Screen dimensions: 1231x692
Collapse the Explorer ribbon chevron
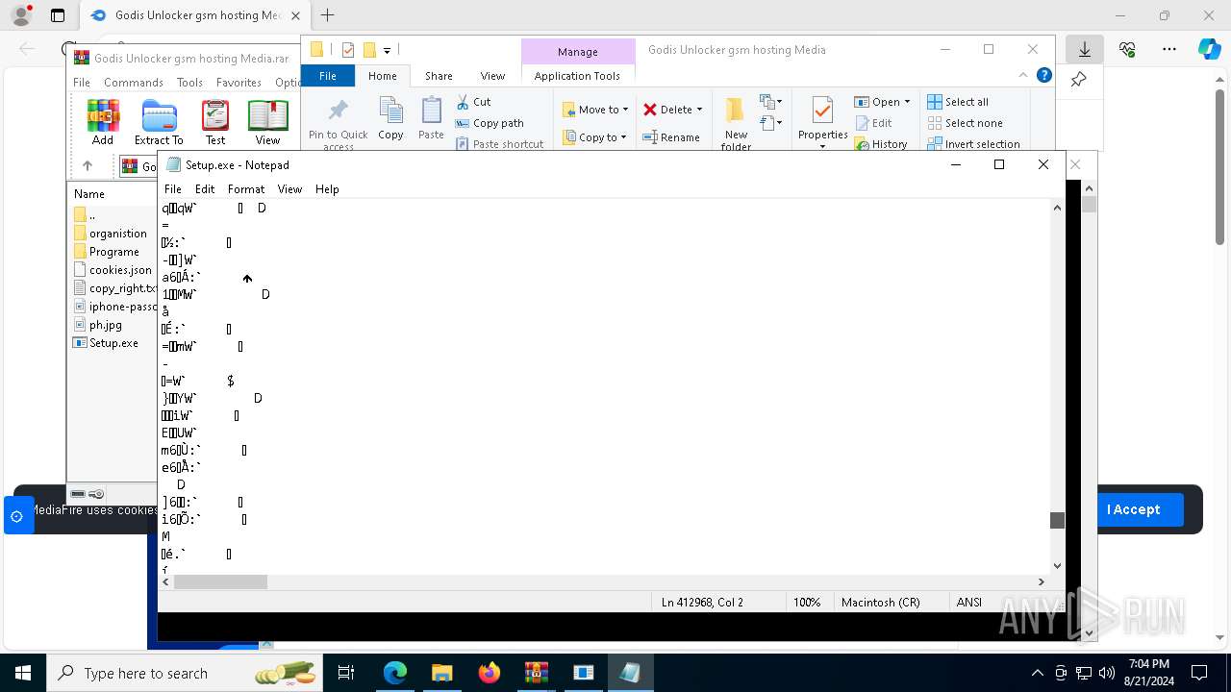tap(1023, 76)
